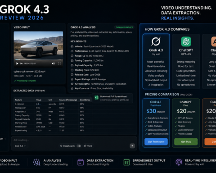Download Full Spreadsheet link
This screenshot has height=173, width=216.
pyautogui.click(x=113, y=96)
